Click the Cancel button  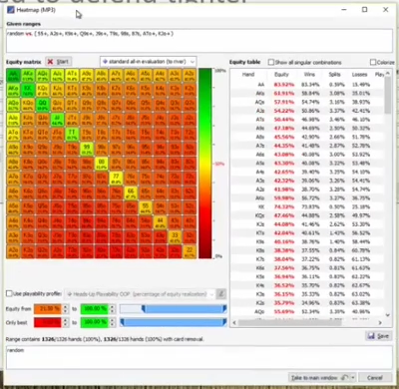click(x=375, y=378)
